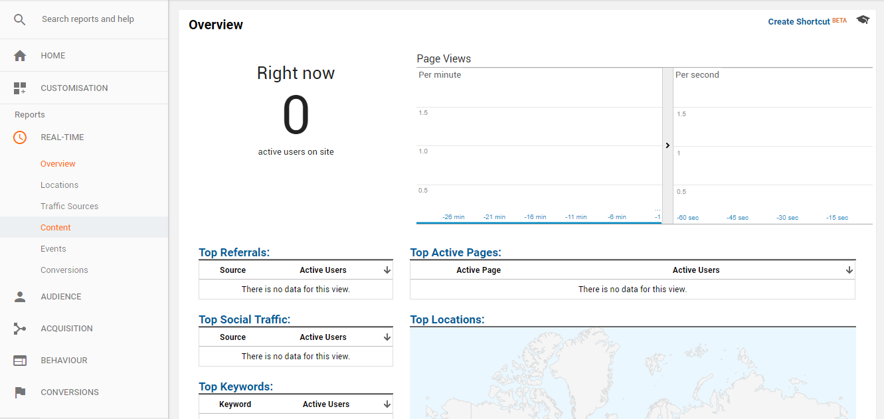Click the -21 min axis label
This screenshot has width=884, height=419.
494,217
